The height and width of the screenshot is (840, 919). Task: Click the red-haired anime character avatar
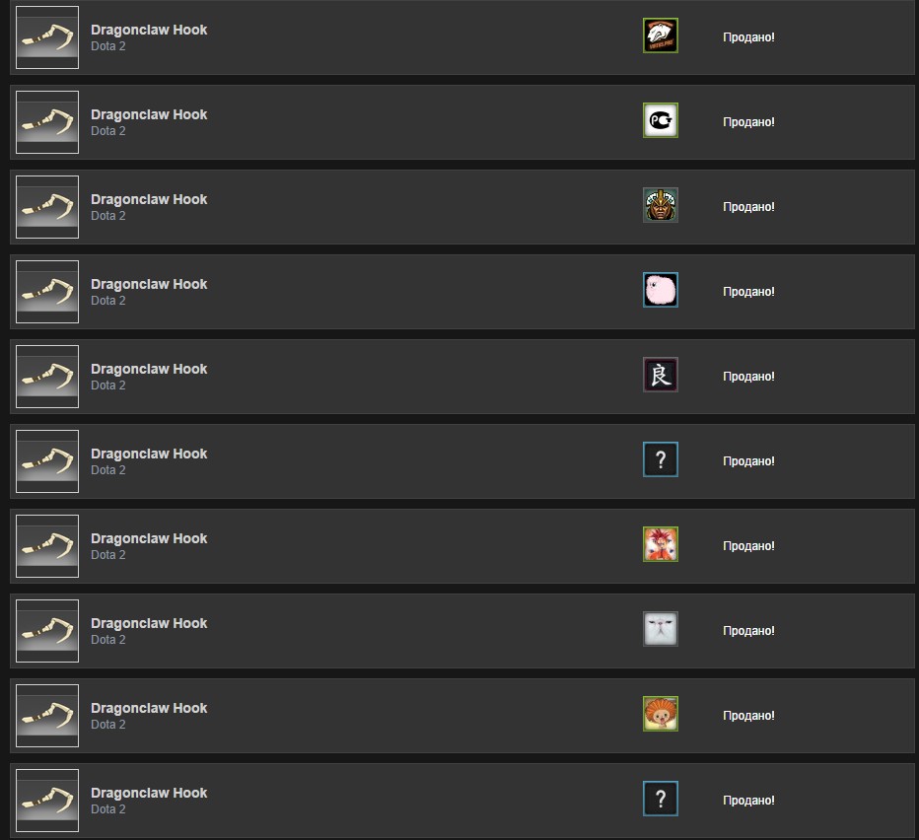click(x=660, y=544)
